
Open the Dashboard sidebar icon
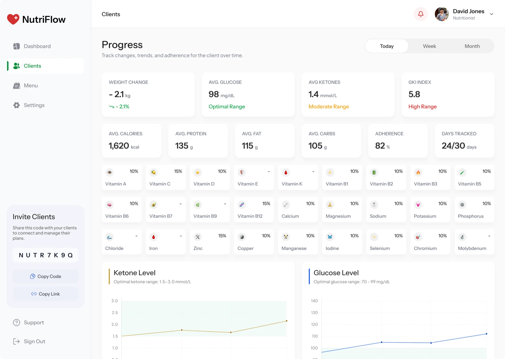(x=16, y=46)
